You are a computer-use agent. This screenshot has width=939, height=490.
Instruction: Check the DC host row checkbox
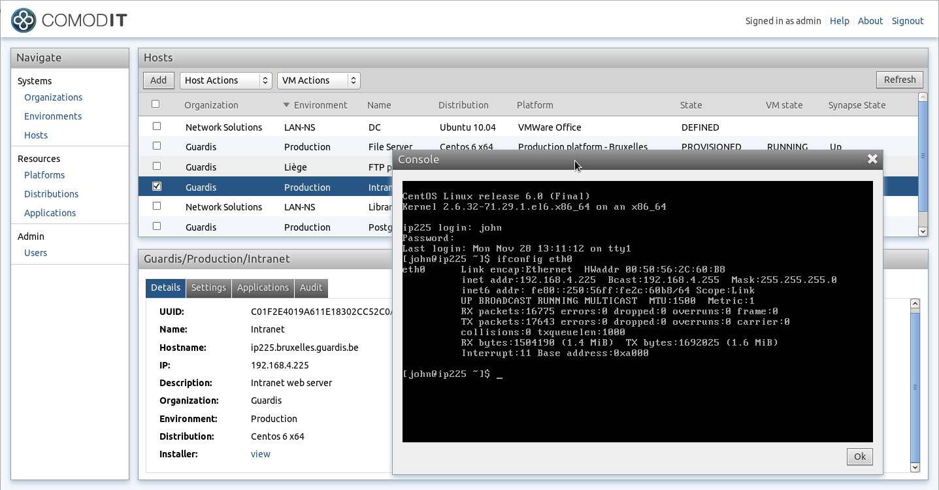[156, 127]
